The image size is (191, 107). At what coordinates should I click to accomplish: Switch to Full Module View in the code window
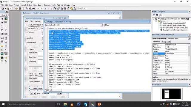coord(48,90)
